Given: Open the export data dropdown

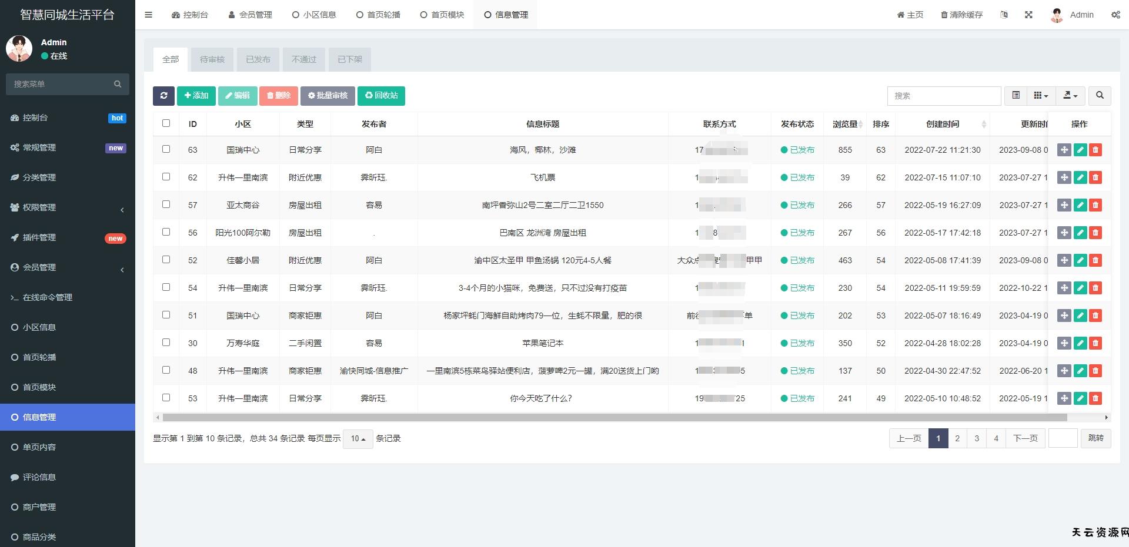Looking at the screenshot, I should tap(1070, 96).
